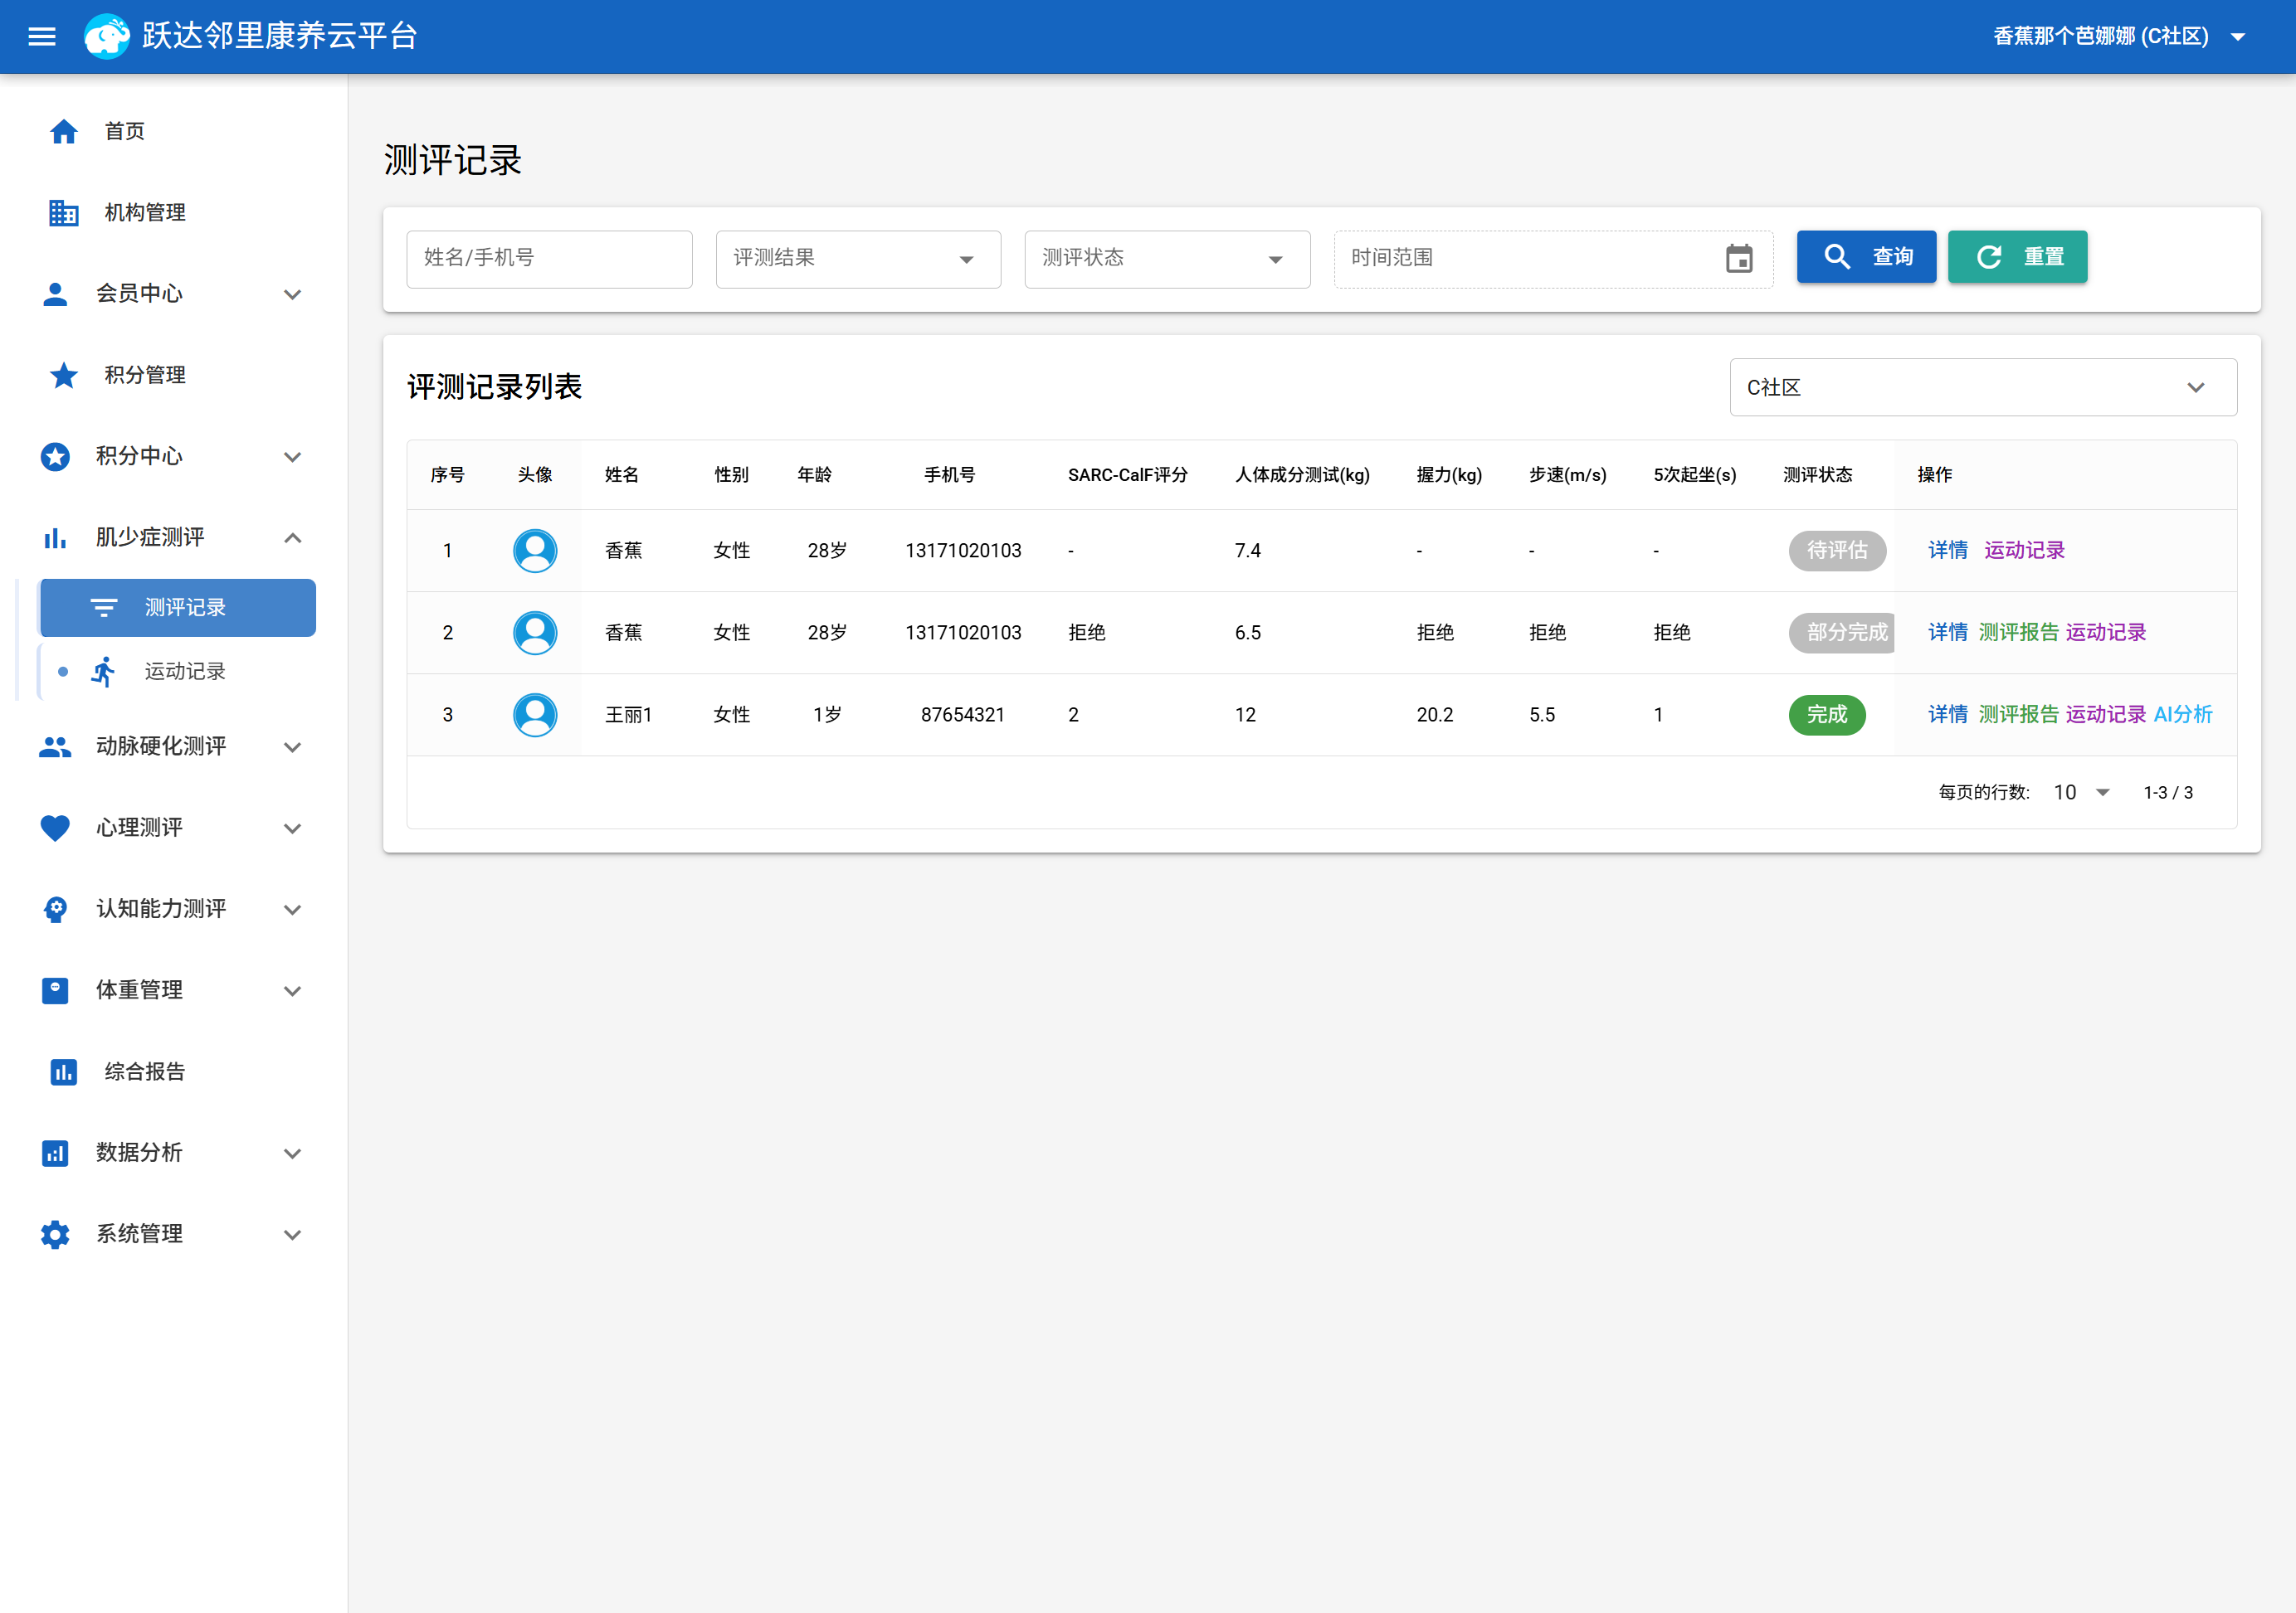2296x1613 pixels.
Task: Open 运动记录 for 王丽1 row
Action: 2106,715
